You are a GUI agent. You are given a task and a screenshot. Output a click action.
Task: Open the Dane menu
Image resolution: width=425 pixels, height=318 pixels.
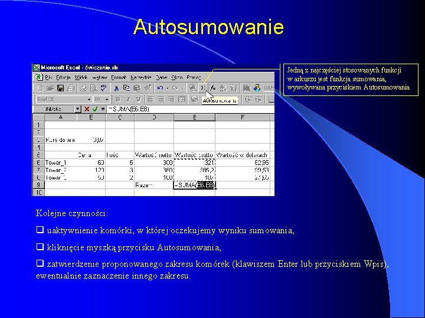point(162,78)
